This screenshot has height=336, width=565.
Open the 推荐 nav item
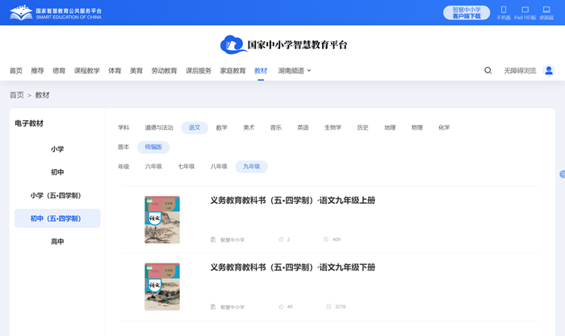pos(37,71)
